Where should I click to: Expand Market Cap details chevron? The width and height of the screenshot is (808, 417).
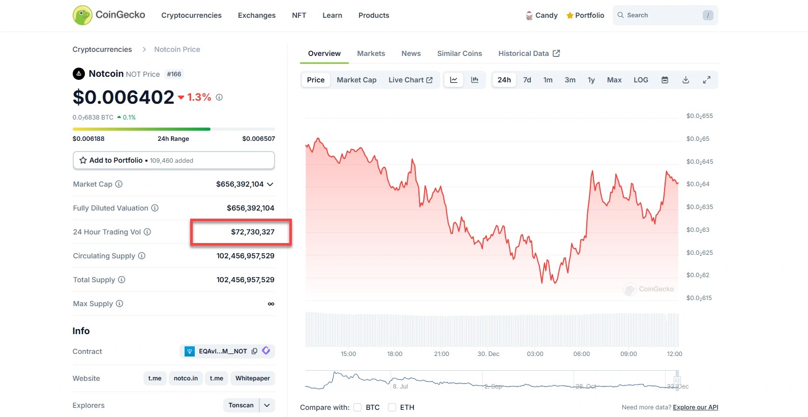[x=270, y=184]
